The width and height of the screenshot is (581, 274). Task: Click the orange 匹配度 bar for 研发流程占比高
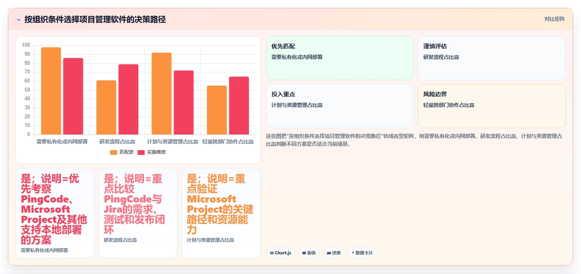106,107
